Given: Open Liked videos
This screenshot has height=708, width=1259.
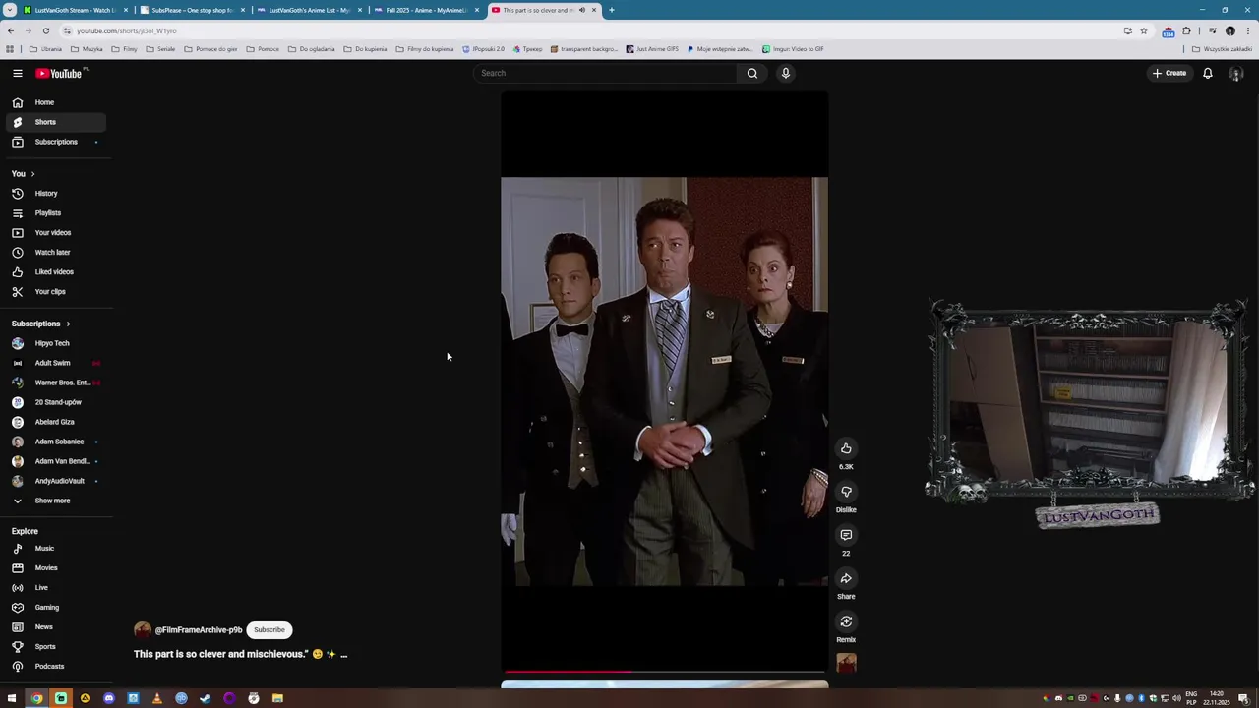Looking at the screenshot, I should pyautogui.click(x=54, y=272).
